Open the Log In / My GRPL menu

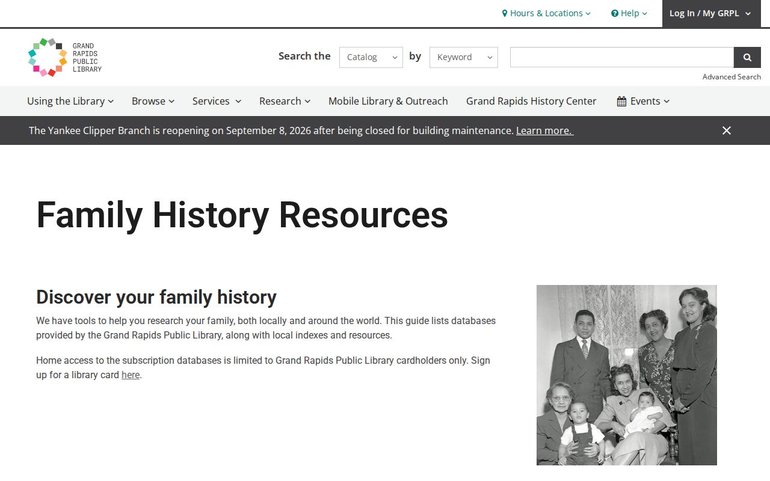[710, 13]
